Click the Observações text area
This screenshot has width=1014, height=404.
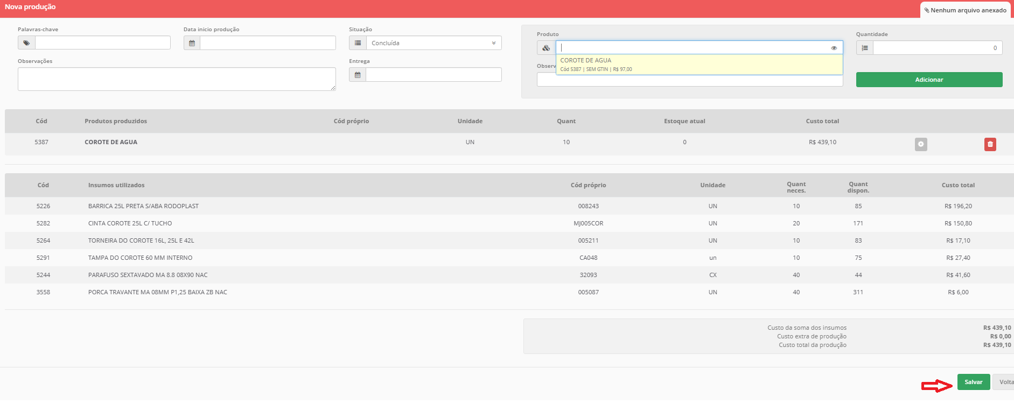pyautogui.click(x=177, y=79)
